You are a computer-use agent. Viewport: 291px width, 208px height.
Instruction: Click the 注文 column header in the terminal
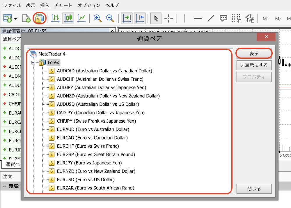click(8, 177)
